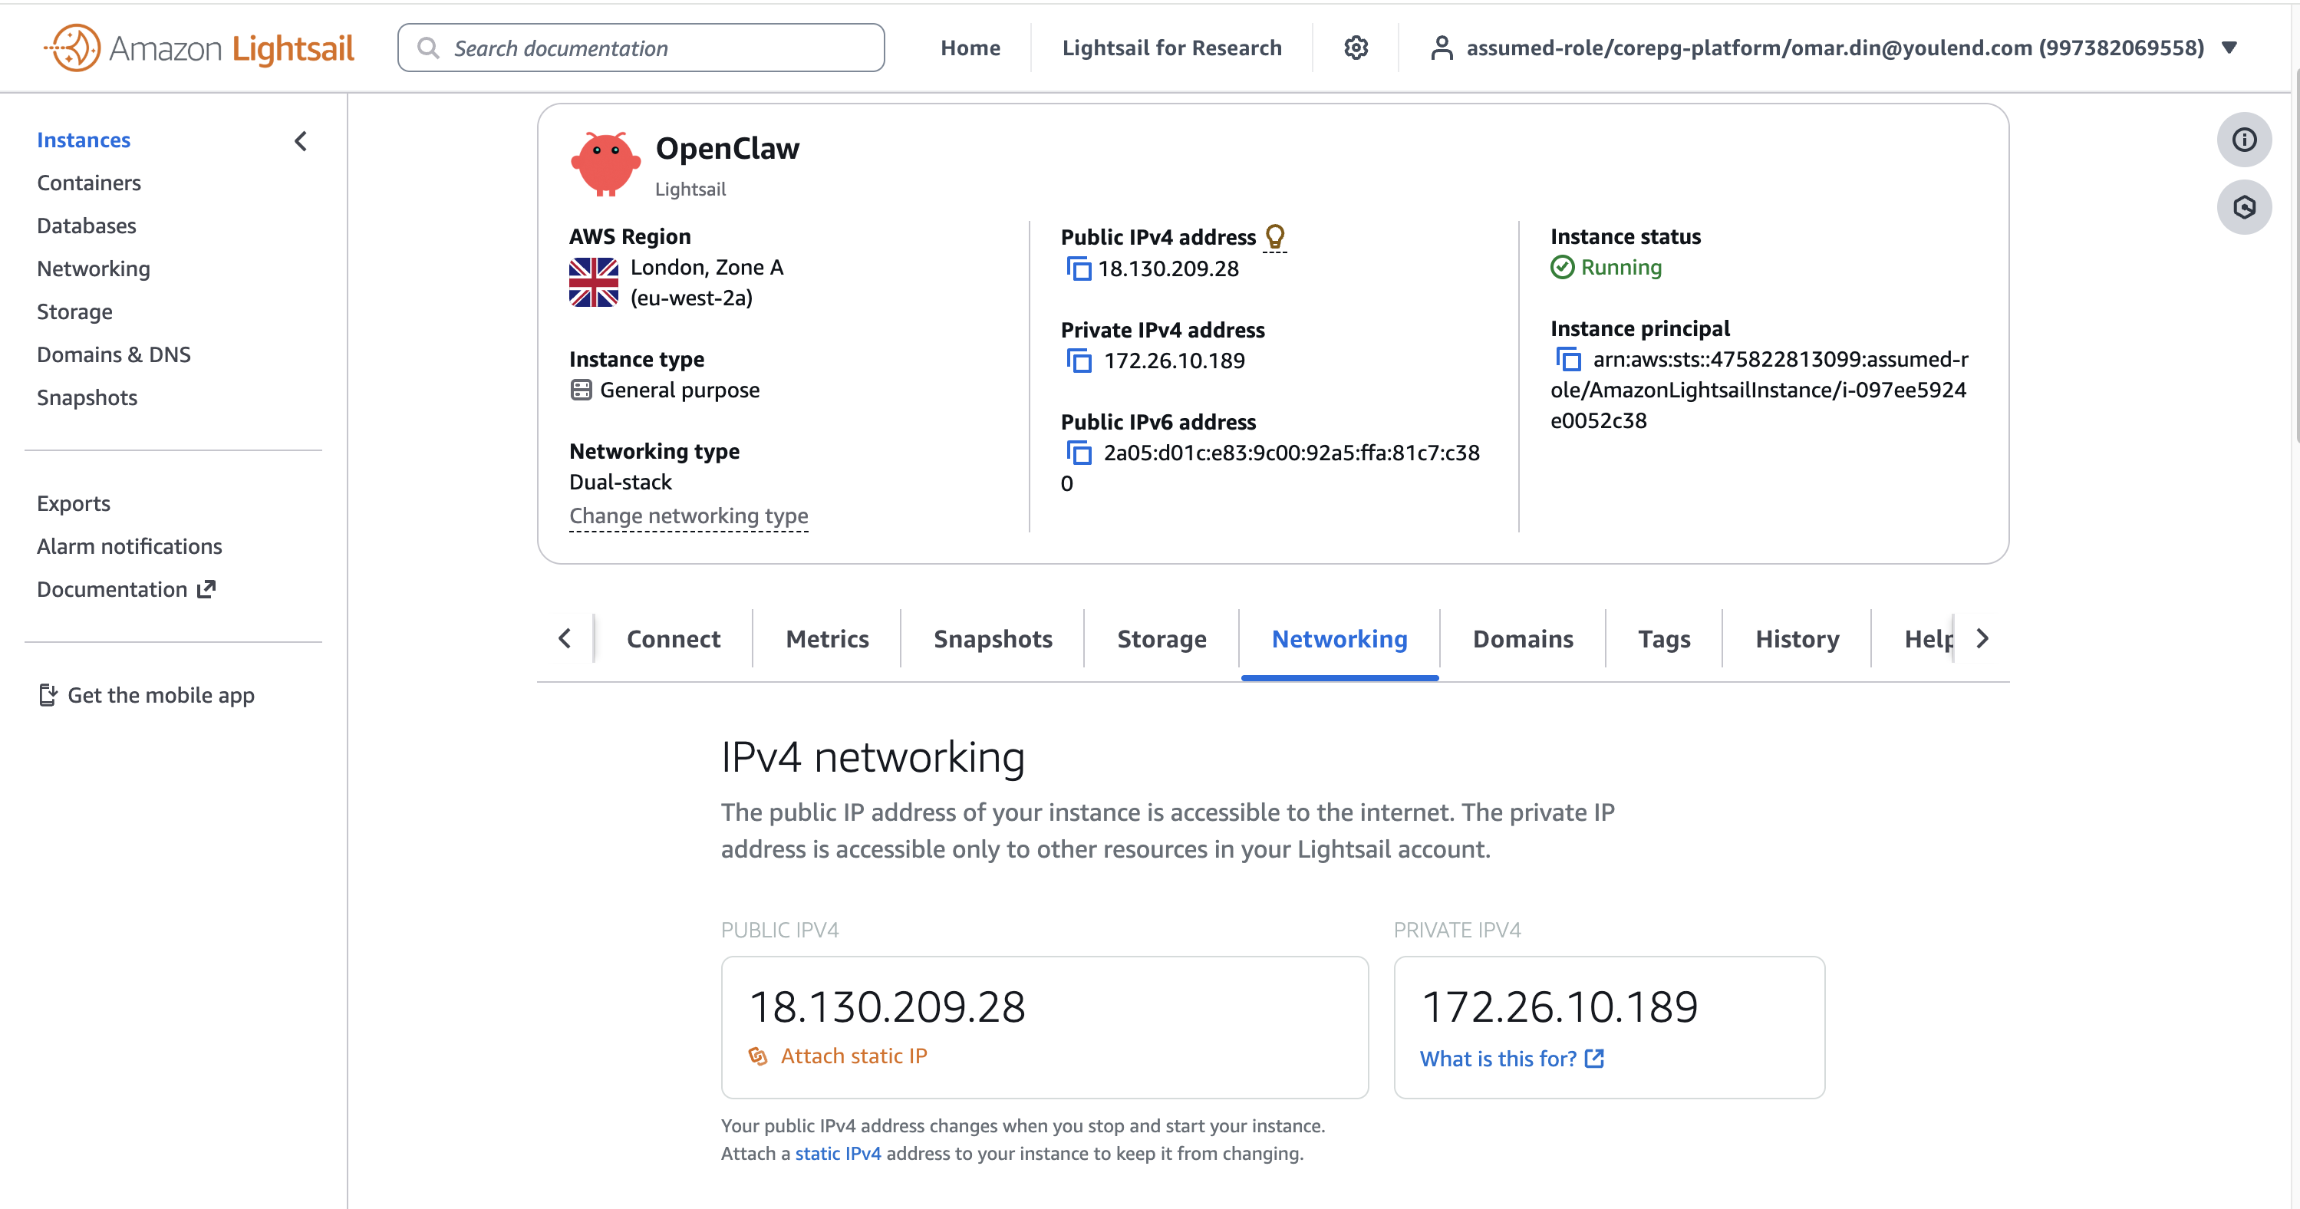Click the search magnifier icon
2300x1209 pixels.
pos(429,48)
